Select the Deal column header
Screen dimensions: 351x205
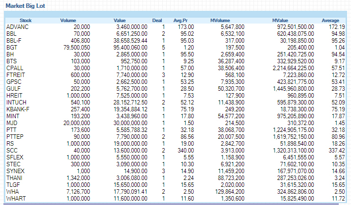157,21
